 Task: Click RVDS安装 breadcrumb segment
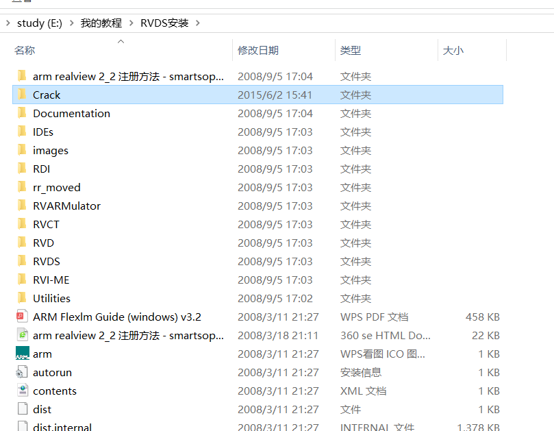(164, 23)
